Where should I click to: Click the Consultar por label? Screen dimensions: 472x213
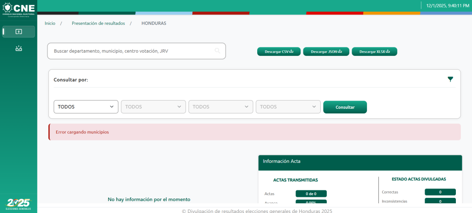pyautogui.click(x=71, y=80)
